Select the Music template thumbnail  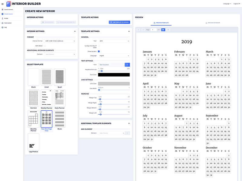[x=60, y=119]
